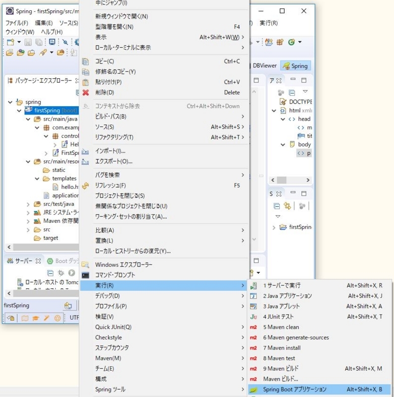This screenshot has height=397, width=394.
Task: Click プロジェクトを閉じる(S)
Action: tap(164, 196)
